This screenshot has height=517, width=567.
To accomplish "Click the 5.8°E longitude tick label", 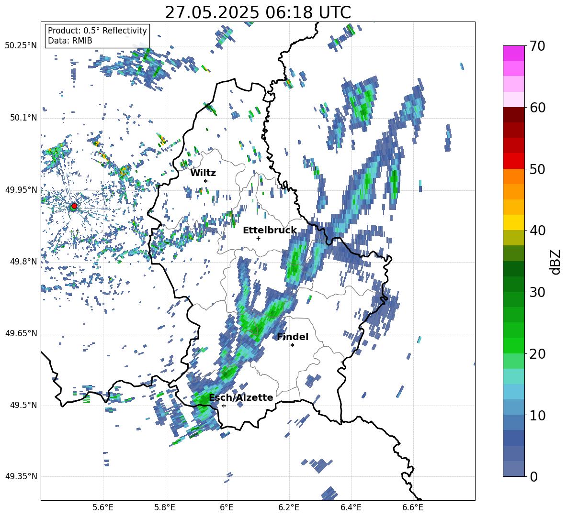I will (165, 507).
